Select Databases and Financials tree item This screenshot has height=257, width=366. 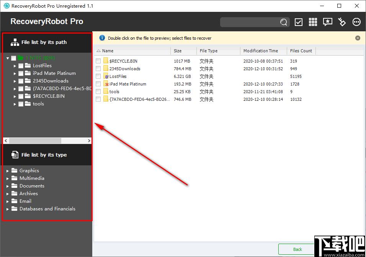click(x=47, y=209)
